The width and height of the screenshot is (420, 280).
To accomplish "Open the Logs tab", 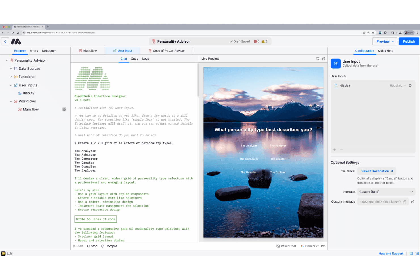I will (x=146, y=59).
